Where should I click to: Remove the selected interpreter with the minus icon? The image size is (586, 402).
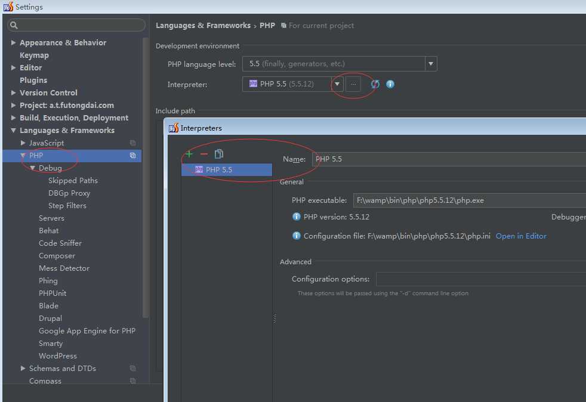click(x=203, y=154)
